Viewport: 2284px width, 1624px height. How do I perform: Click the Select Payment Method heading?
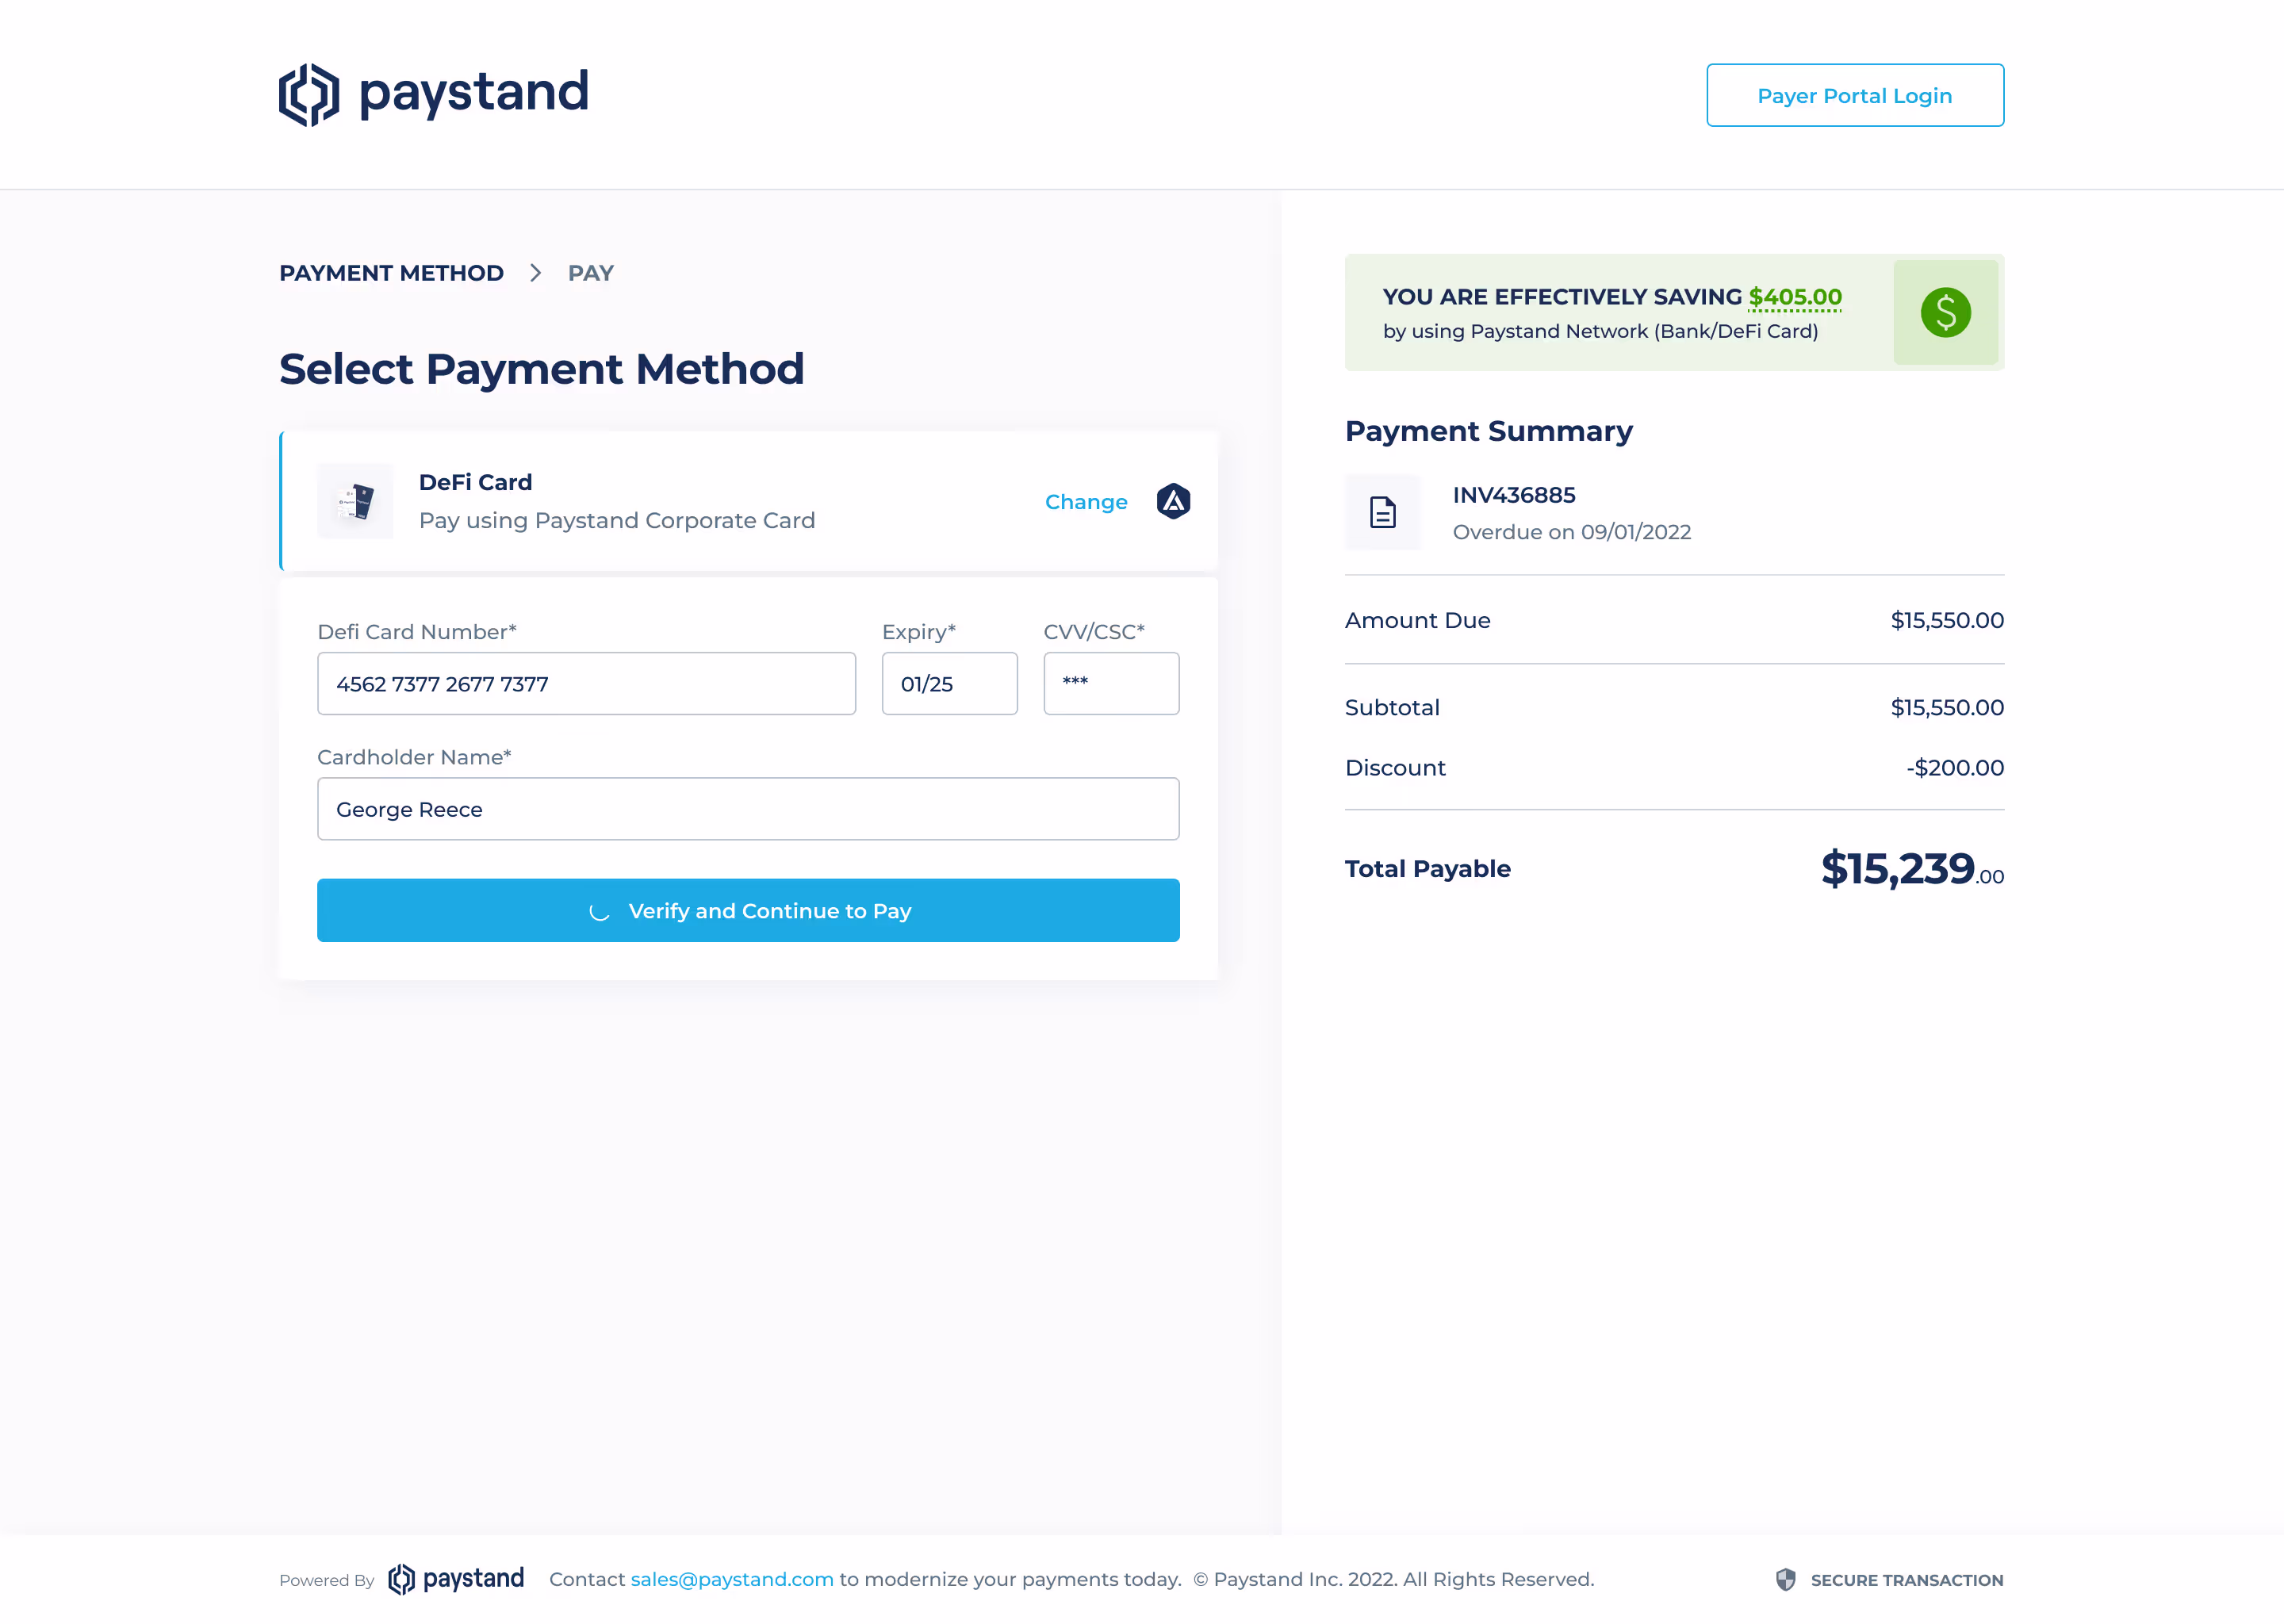click(541, 369)
